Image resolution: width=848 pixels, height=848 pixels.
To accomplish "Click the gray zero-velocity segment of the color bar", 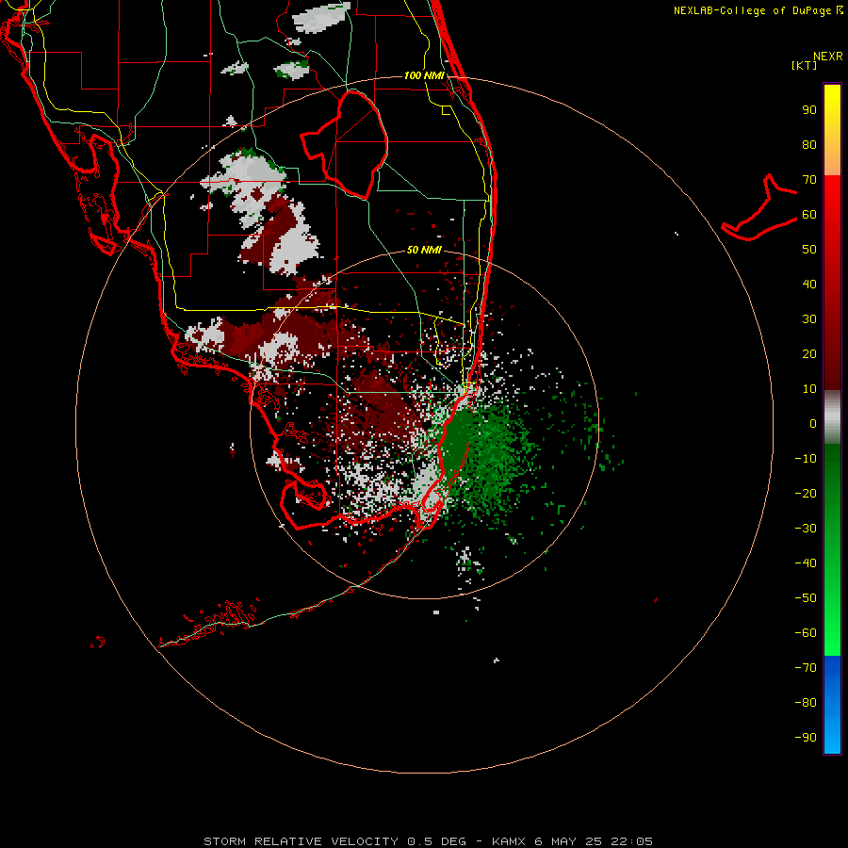I will point(832,417).
